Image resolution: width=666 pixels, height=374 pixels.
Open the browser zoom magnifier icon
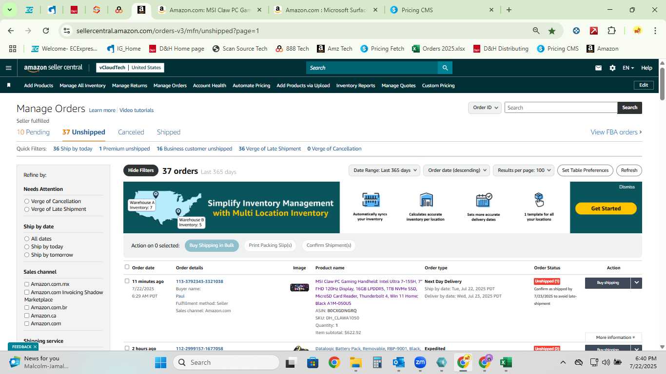536,31
